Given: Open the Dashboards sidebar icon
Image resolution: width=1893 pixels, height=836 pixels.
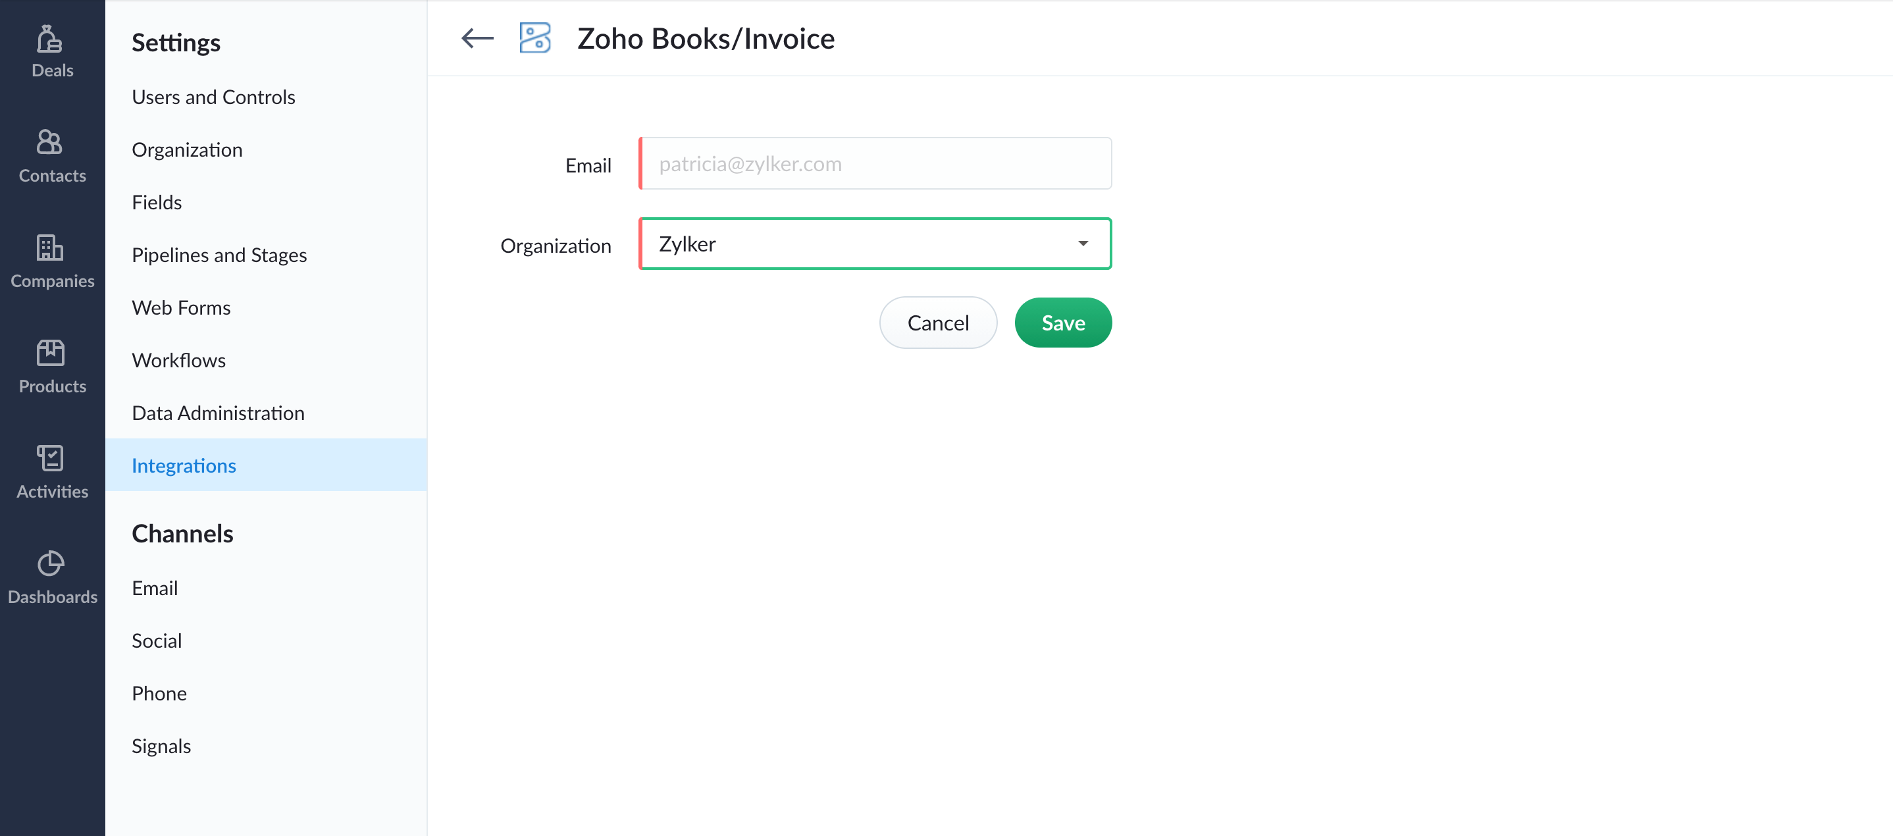Looking at the screenshot, I should click(50, 564).
